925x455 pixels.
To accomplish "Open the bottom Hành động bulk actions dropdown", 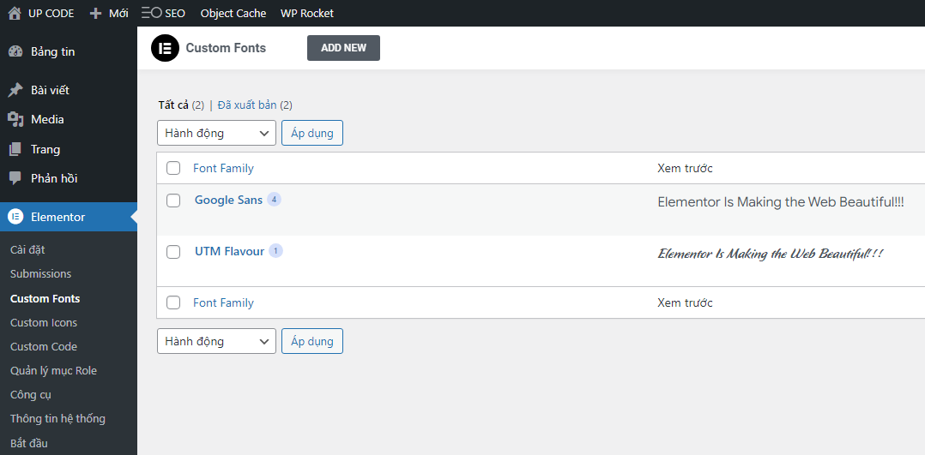I will [216, 341].
